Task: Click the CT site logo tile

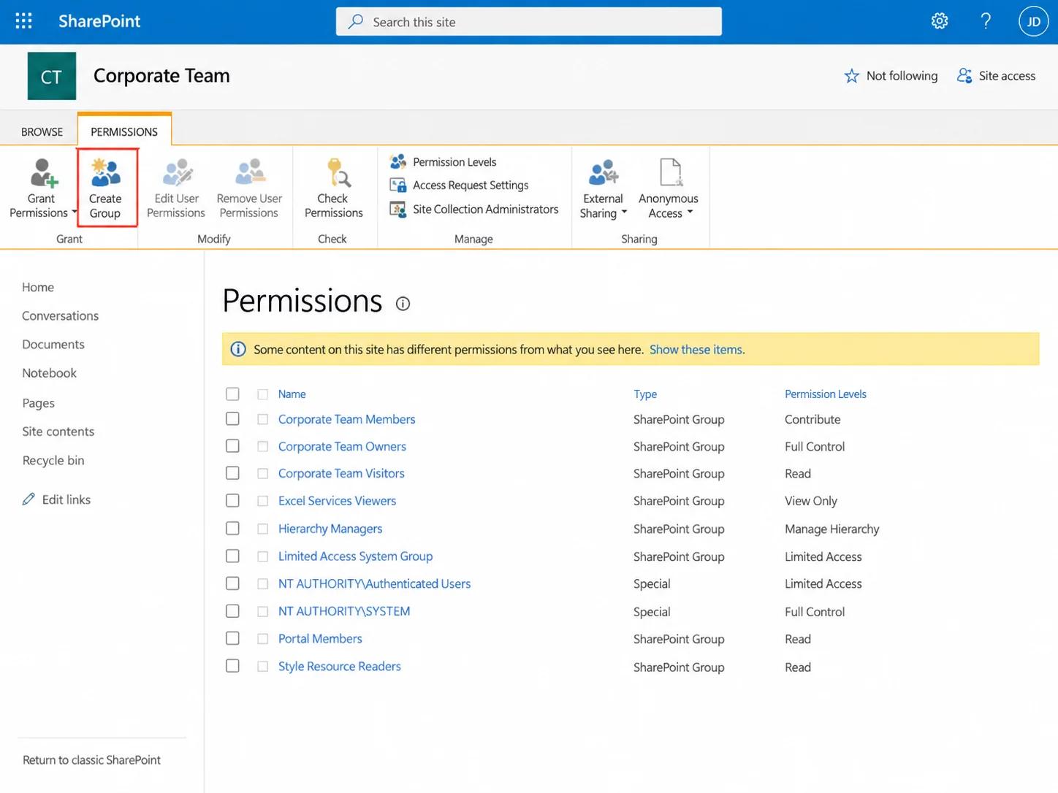Action: [x=51, y=76]
